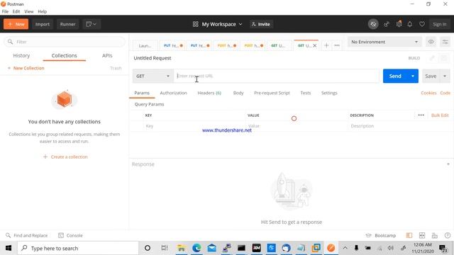Open the Pre-request Script tab
Screen dimensions: 454x255
(x=272, y=93)
